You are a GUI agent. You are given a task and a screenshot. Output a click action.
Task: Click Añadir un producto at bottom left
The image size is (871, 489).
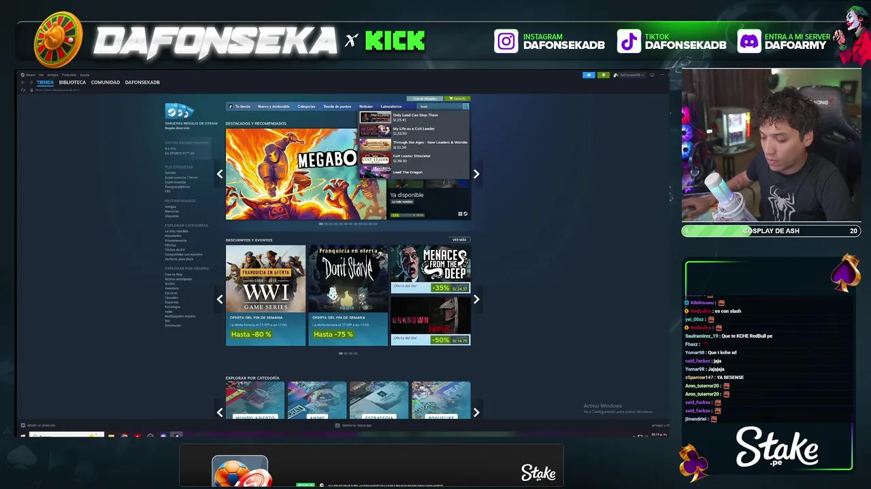pos(39,425)
